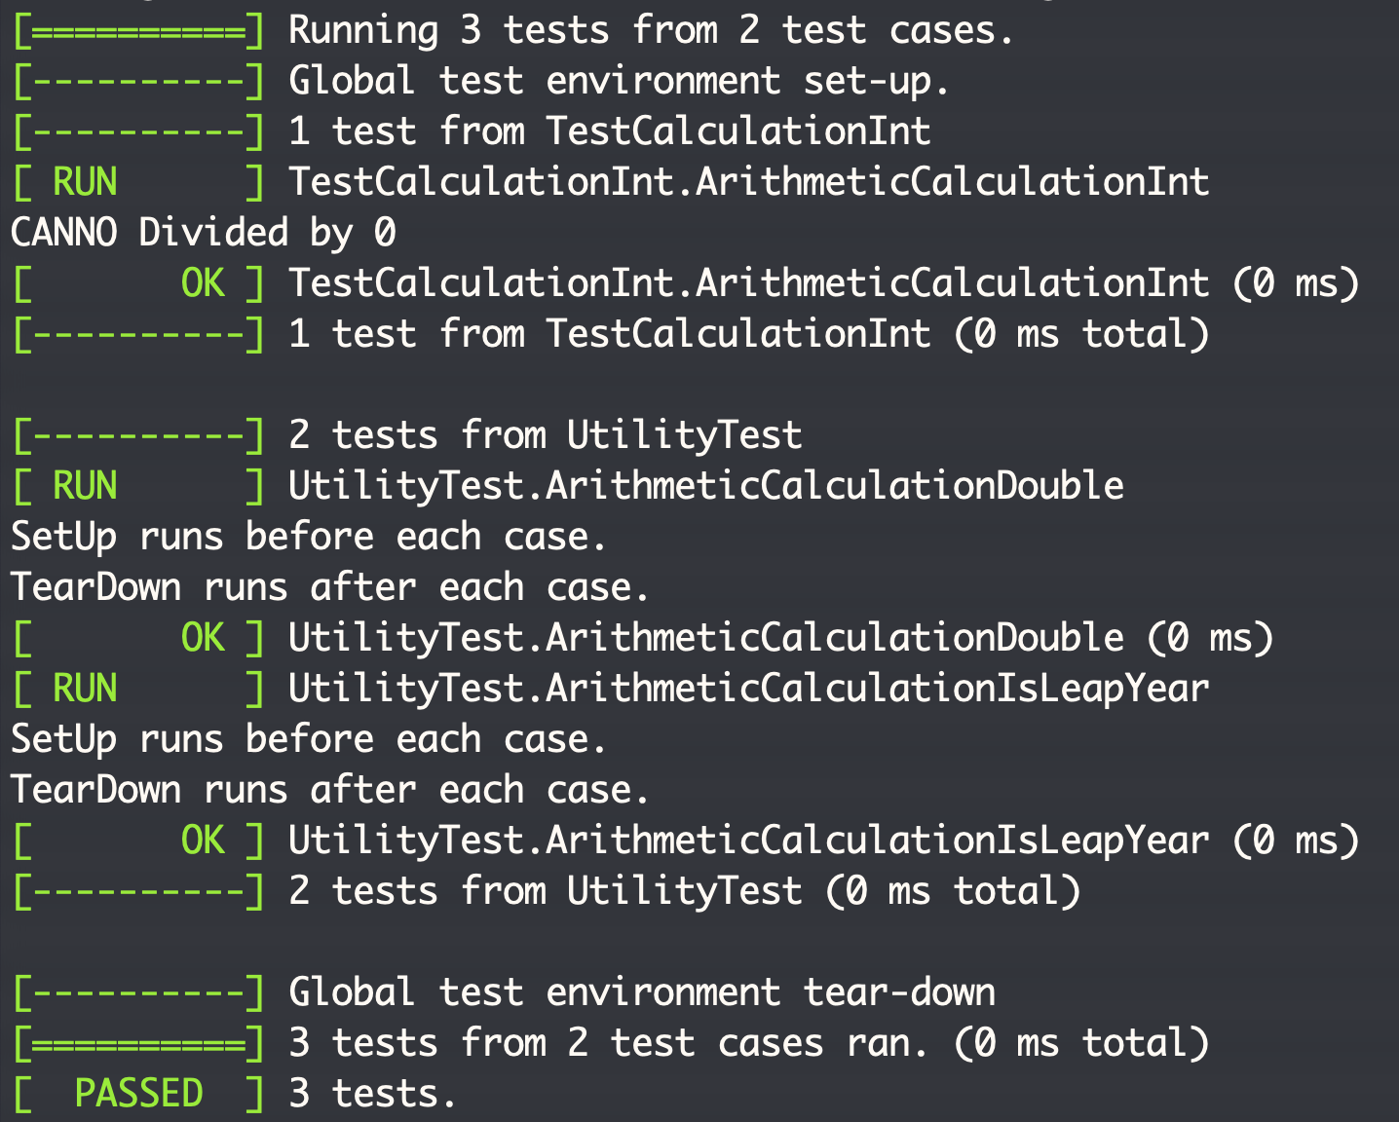
Task: Click '2 tests from UtilityTest (0 ms total)'
Action: (x=684, y=891)
